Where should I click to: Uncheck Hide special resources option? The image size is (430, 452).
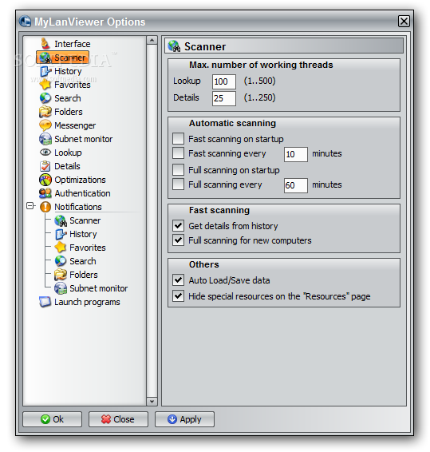tap(178, 295)
